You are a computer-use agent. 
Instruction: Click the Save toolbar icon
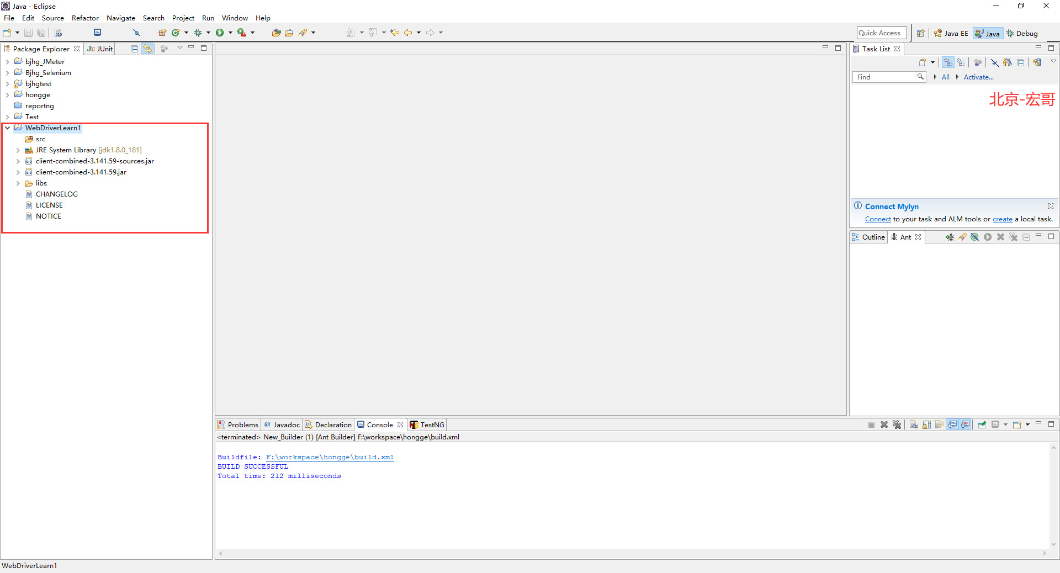coord(28,33)
